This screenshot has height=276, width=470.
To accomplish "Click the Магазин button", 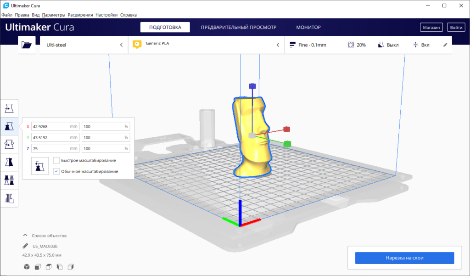I will [x=431, y=28].
